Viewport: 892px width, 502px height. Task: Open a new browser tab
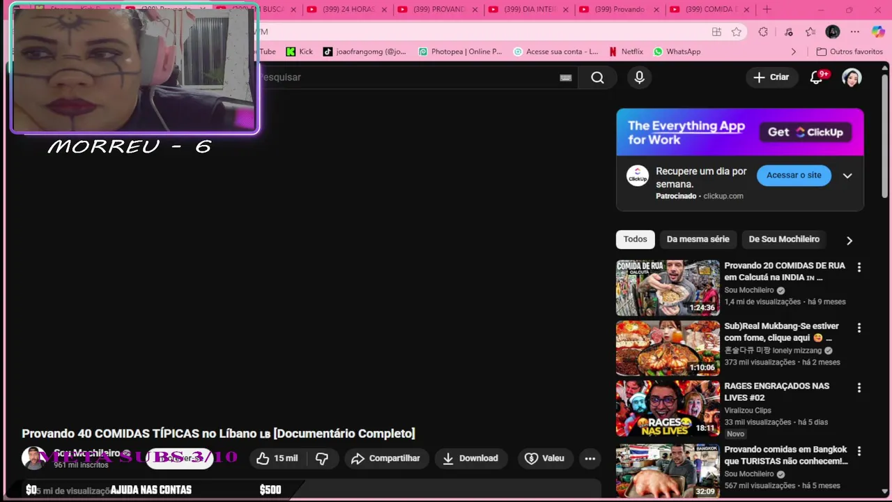(767, 10)
